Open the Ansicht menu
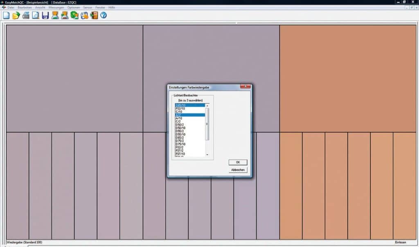 tap(40, 7)
